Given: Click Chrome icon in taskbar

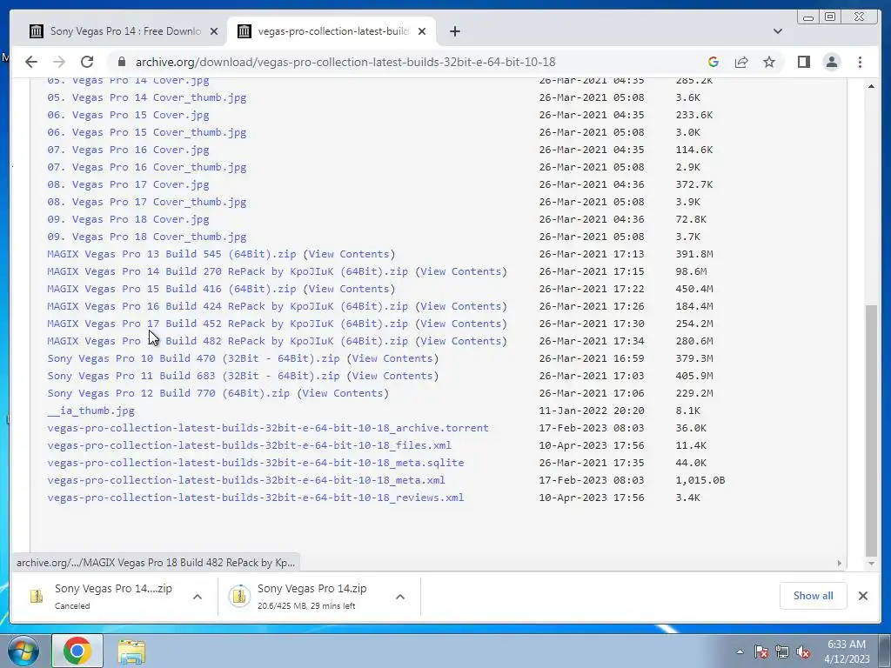Looking at the screenshot, I should coord(77,651).
